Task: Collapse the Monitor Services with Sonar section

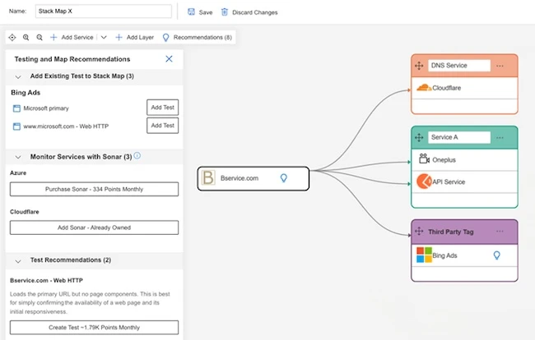Action: [x=18, y=156]
